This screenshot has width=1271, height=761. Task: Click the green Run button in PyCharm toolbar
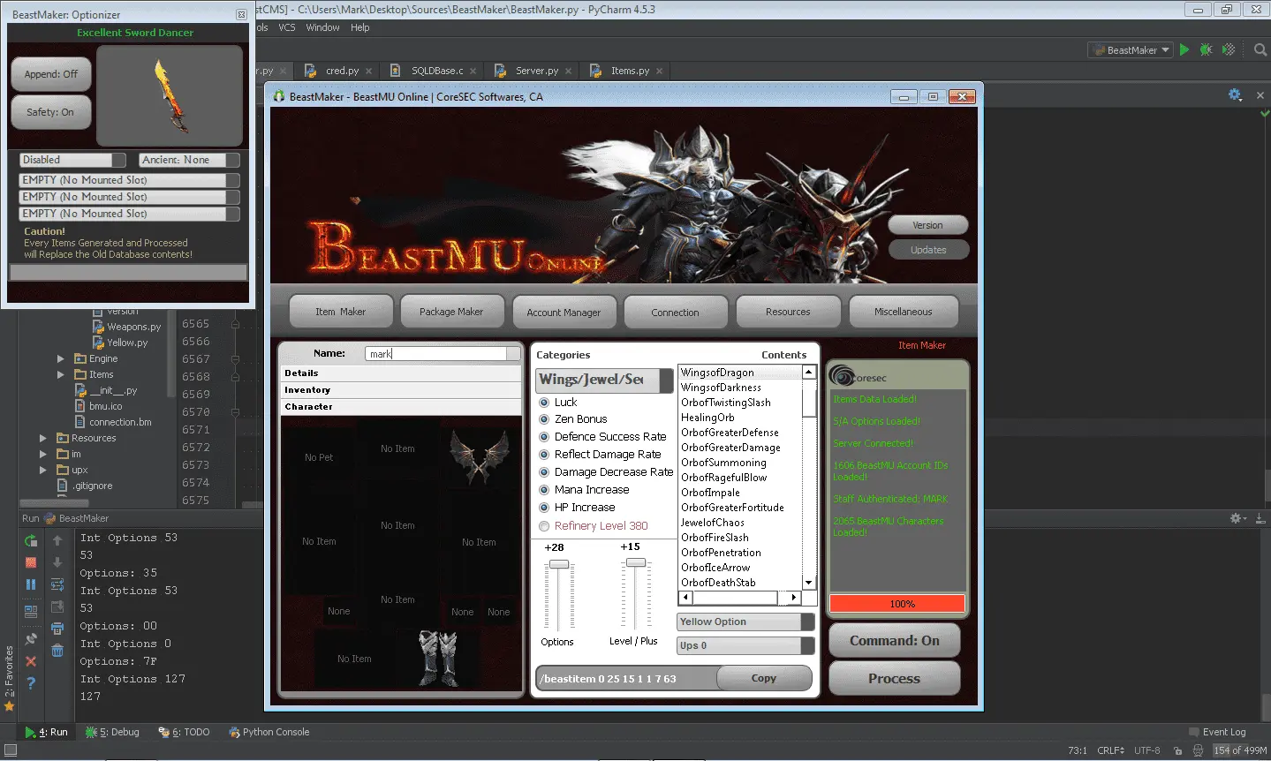(x=1184, y=49)
